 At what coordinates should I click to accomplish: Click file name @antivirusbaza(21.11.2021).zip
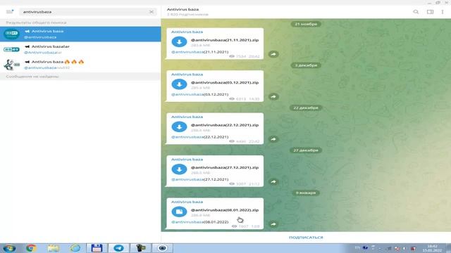[225, 40]
